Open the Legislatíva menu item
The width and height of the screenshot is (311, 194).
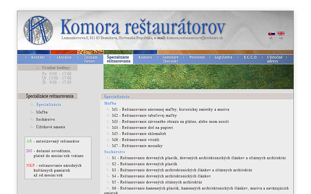223,57
